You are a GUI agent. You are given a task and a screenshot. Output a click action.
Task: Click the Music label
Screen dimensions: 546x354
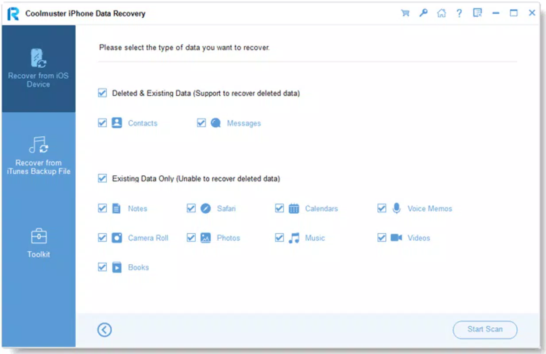[315, 238]
